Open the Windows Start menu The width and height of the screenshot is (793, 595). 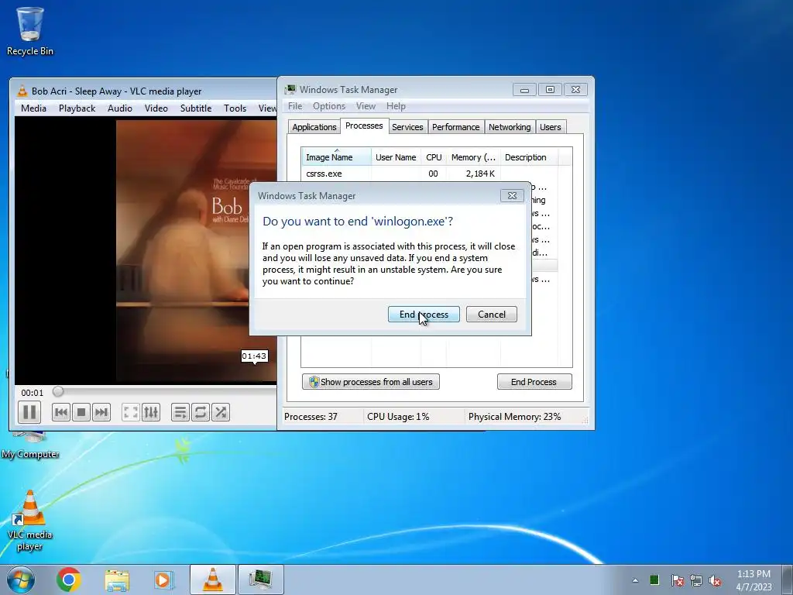21,580
